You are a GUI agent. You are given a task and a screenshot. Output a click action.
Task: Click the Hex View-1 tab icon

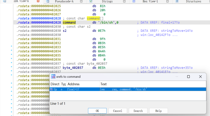134,1
